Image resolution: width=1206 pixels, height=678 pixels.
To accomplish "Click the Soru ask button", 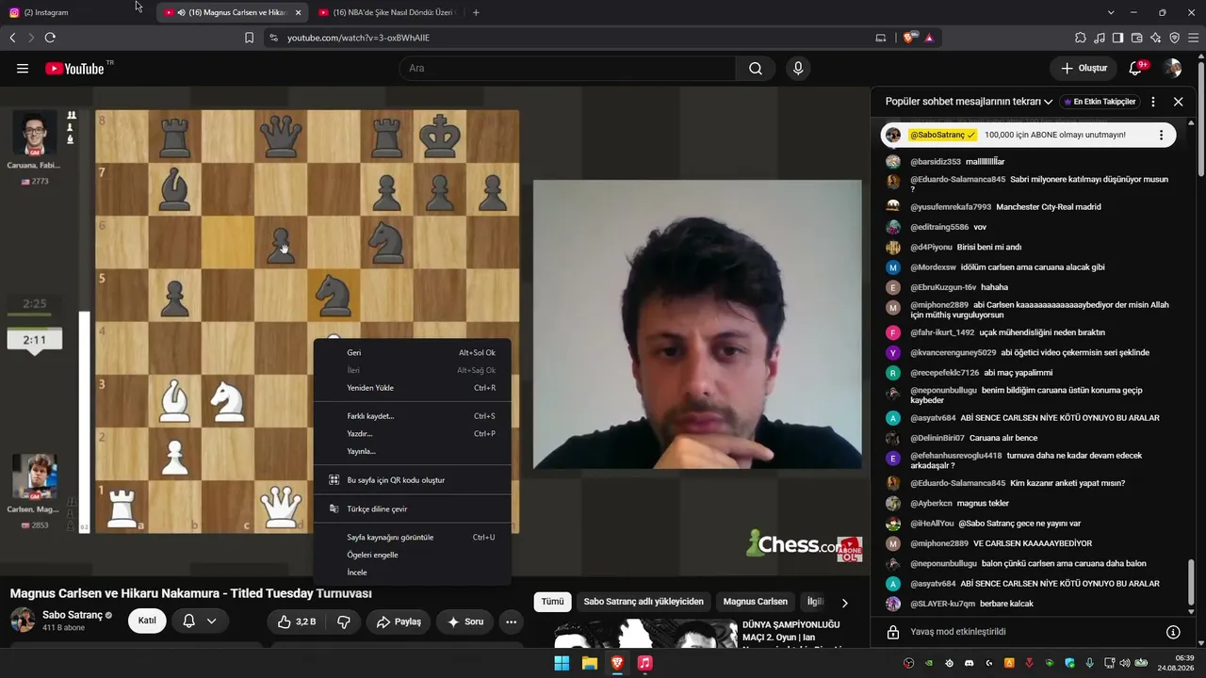I will pyautogui.click(x=464, y=621).
